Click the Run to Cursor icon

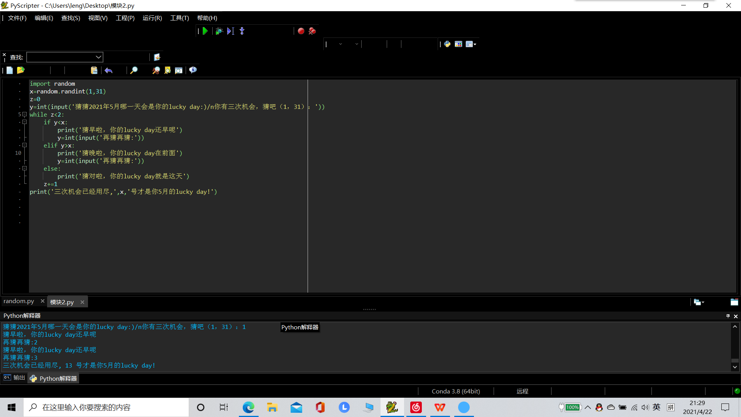(x=230, y=31)
